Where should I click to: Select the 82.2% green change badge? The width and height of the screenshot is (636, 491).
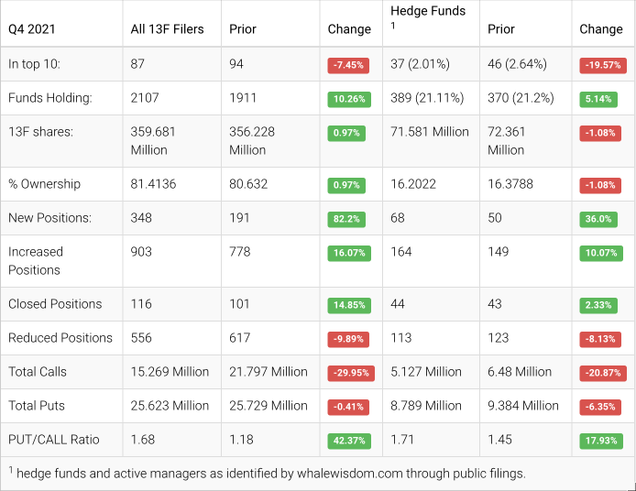click(x=345, y=219)
